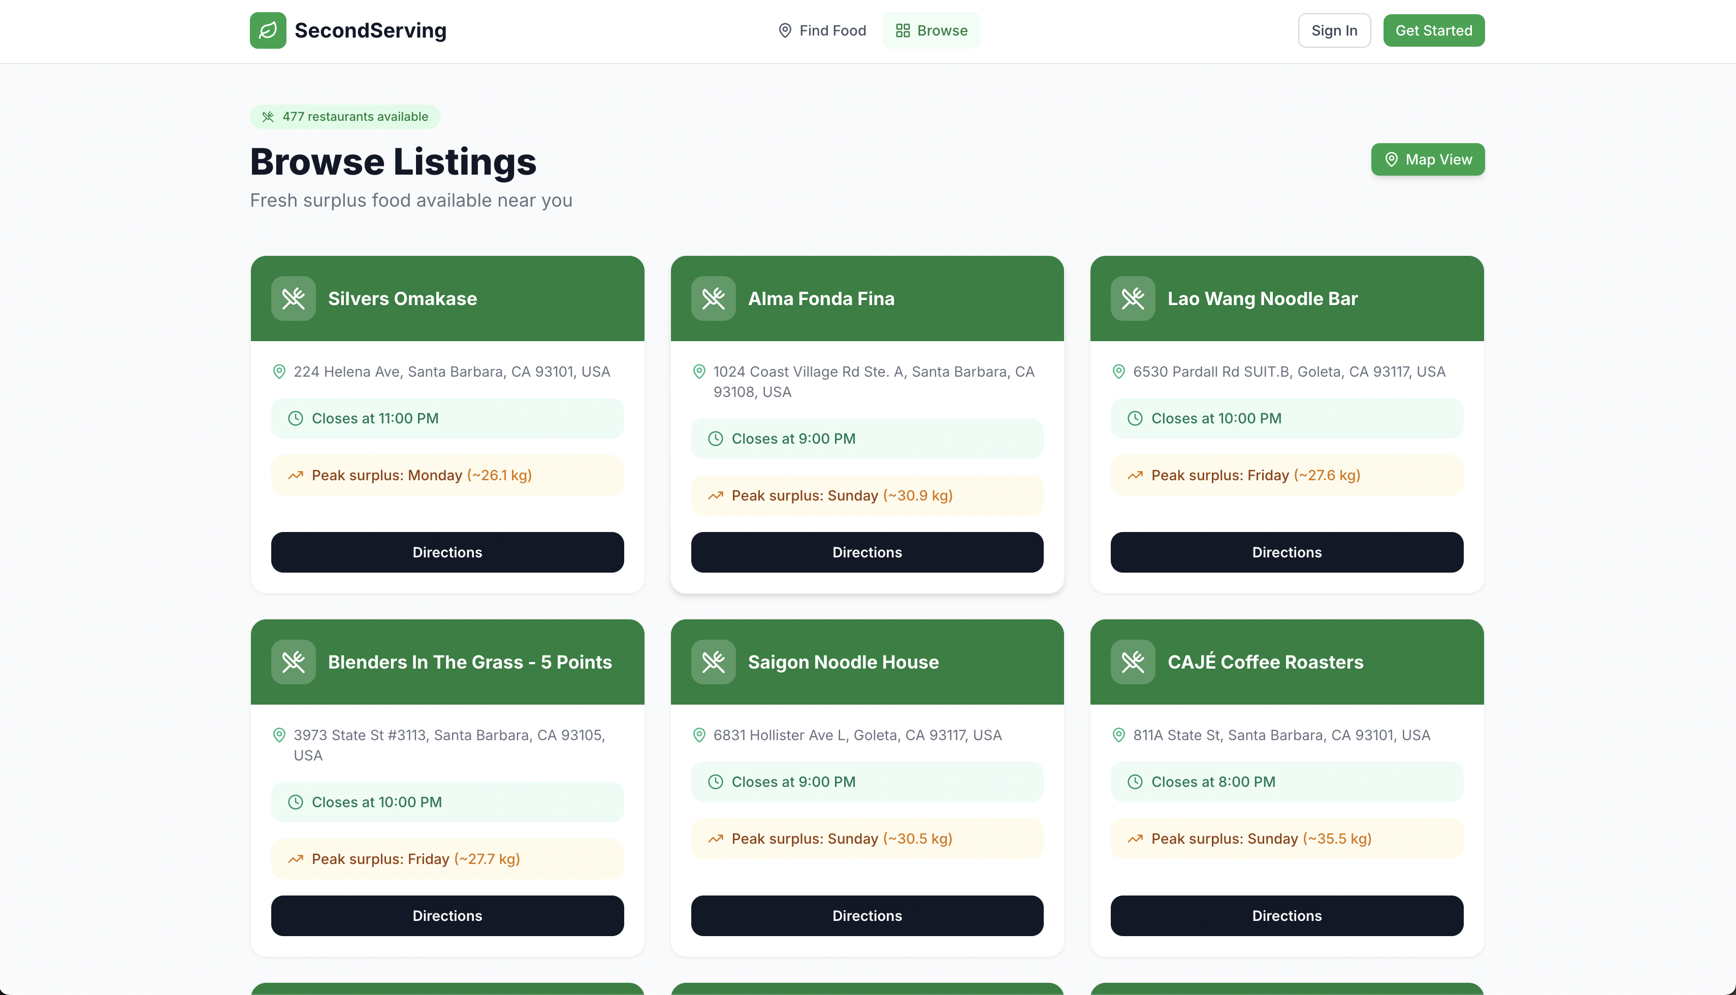Click Saigon Noodle House utensils icon
The width and height of the screenshot is (1736, 995).
[713, 662]
